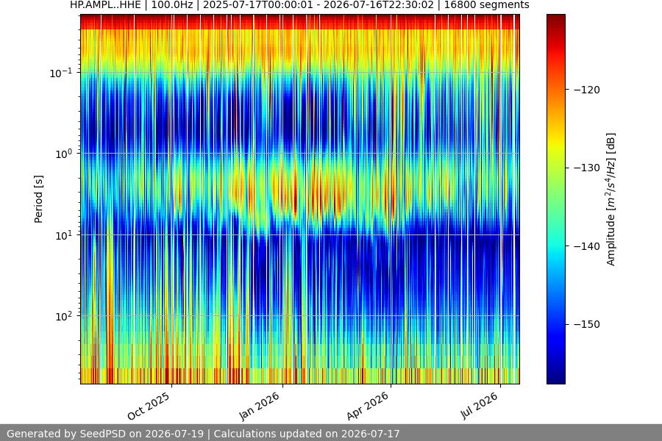Click the −130 colorbar tick label

pos(587,168)
